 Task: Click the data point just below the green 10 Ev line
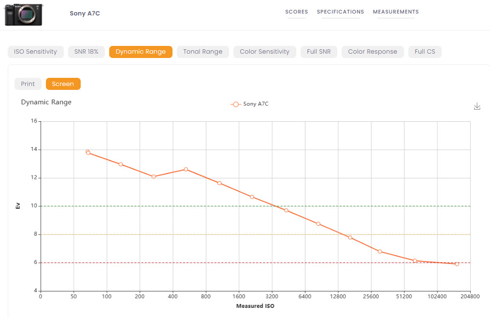[286, 210]
